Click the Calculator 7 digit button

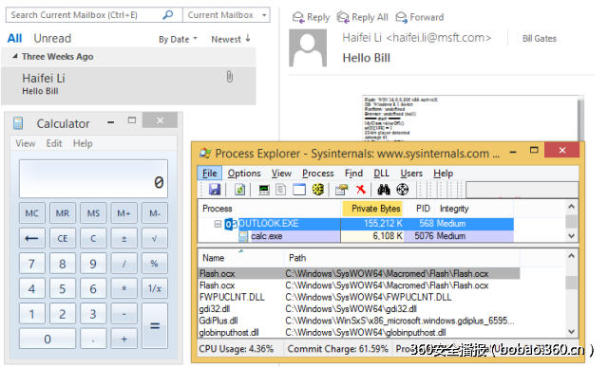coord(31,264)
